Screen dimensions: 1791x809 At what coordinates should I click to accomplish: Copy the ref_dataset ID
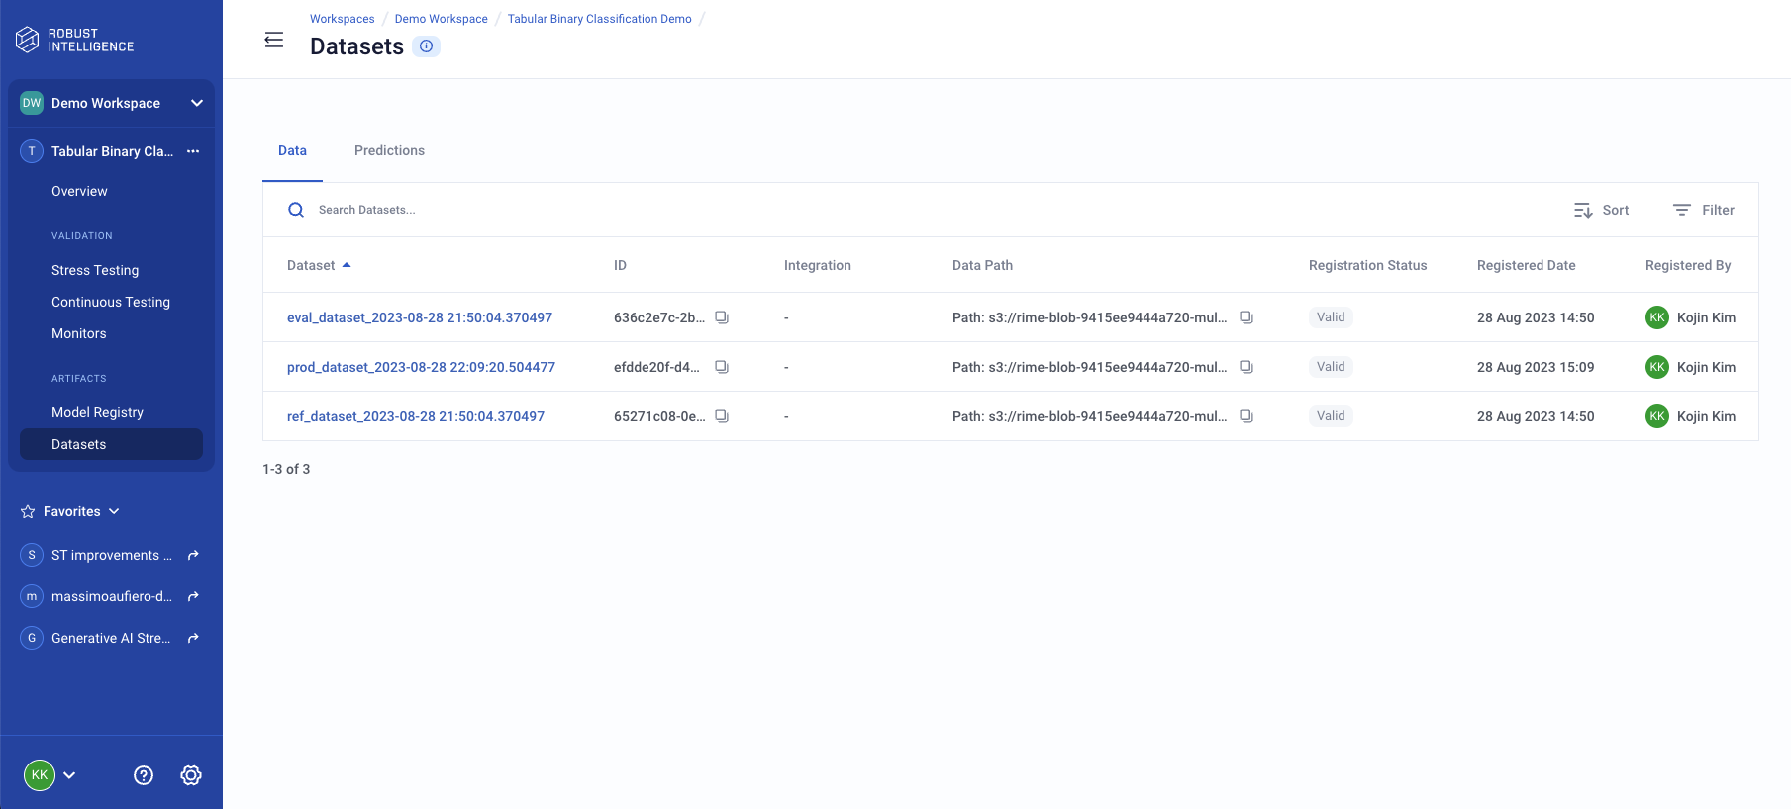(722, 416)
